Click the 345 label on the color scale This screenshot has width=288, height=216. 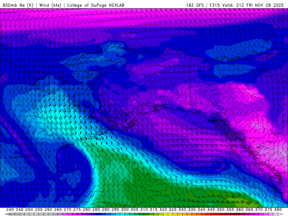(211, 210)
